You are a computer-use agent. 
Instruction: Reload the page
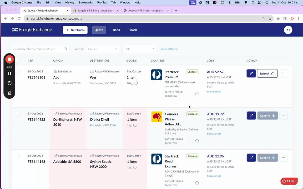(x=19, y=19)
